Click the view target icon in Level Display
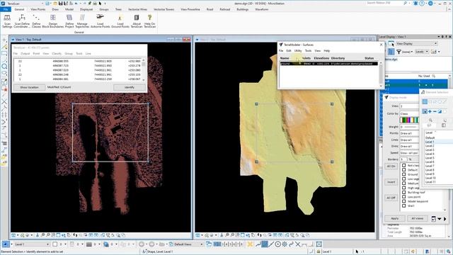 [x=391, y=43]
